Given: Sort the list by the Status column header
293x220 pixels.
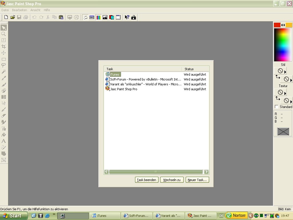Looking at the screenshot, I should point(195,69).
